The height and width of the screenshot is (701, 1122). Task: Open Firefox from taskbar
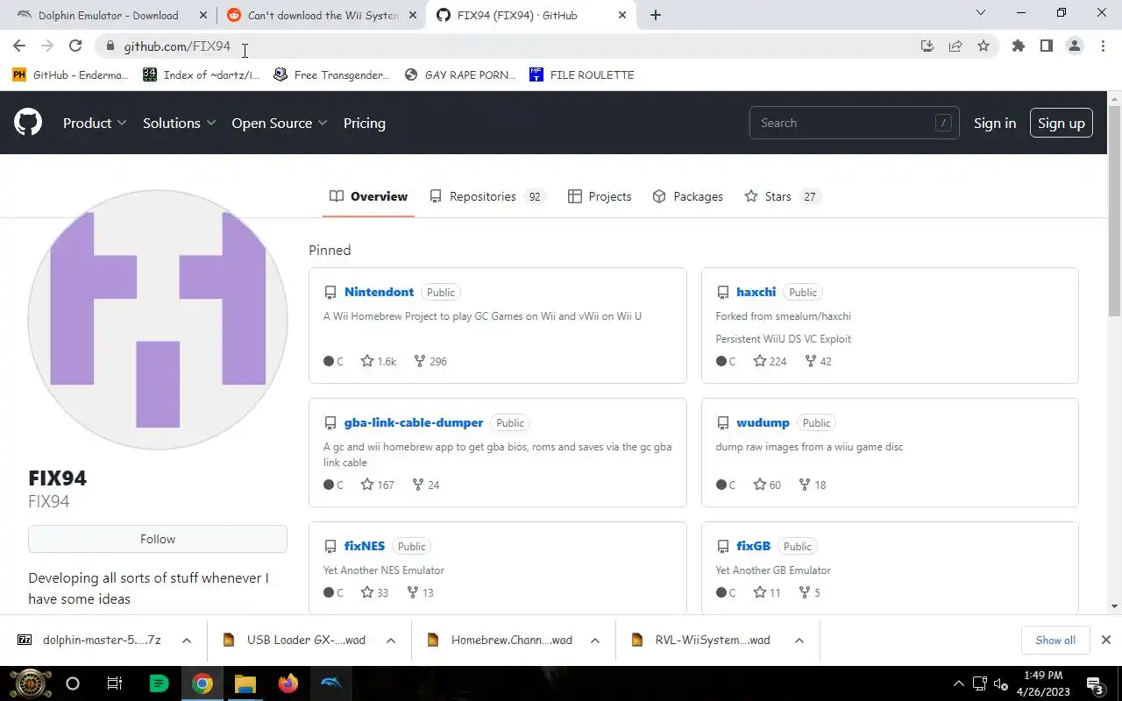288,683
